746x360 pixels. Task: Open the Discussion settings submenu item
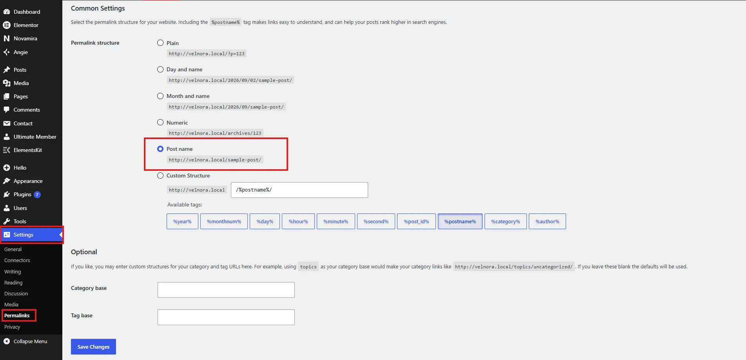coord(16,293)
